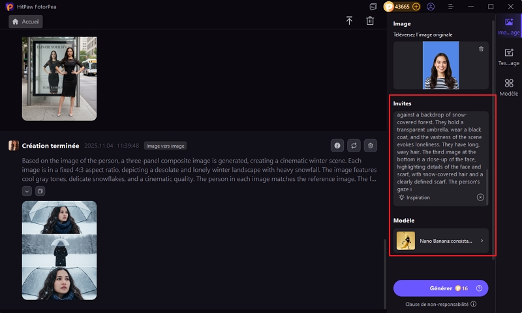Expand the Nano Banana model selector
This screenshot has width=522, height=313.
point(482,241)
